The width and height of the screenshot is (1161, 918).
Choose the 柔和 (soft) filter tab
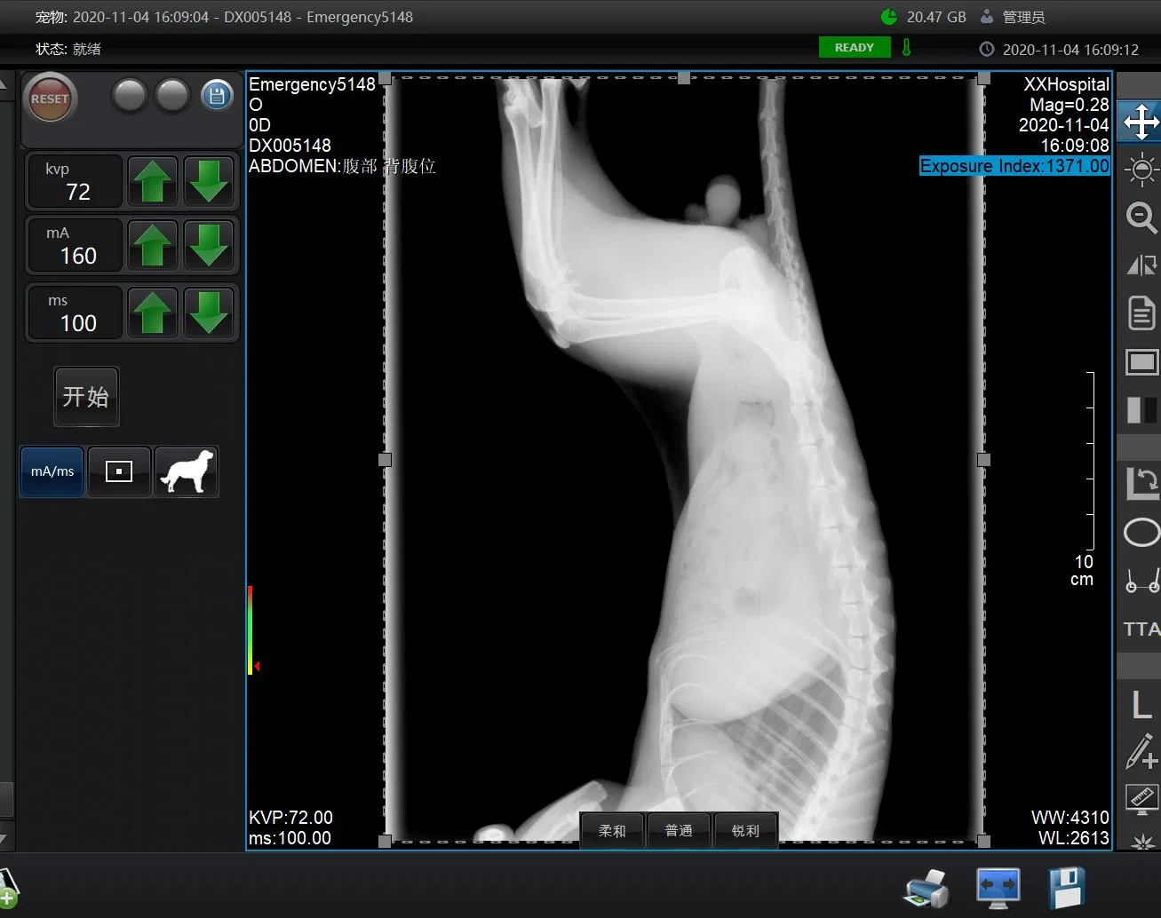click(x=611, y=831)
